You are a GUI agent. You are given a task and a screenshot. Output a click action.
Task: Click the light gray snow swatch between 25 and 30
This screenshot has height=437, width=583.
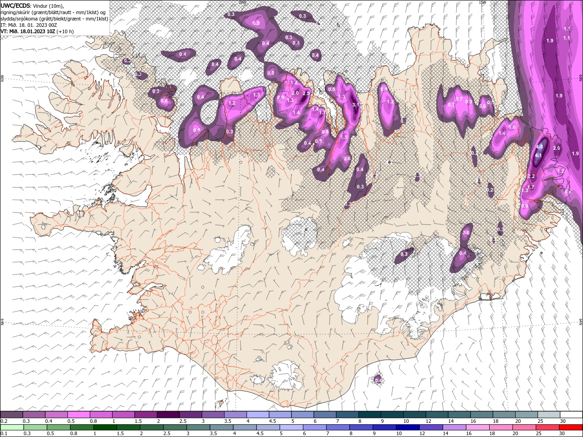[549, 415]
